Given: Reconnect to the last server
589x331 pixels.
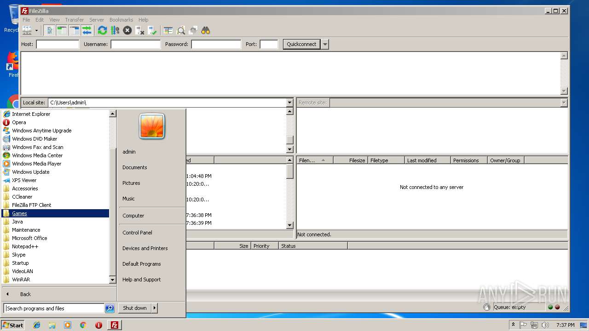Looking at the screenshot, I should click(x=152, y=30).
